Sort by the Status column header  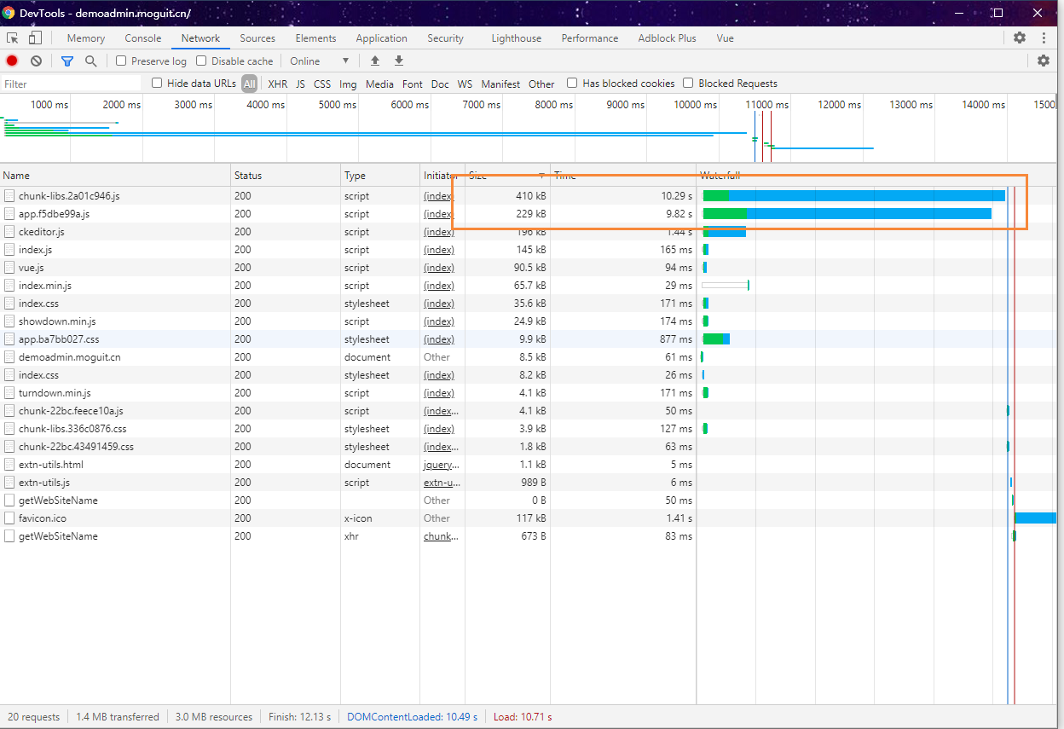coord(286,176)
